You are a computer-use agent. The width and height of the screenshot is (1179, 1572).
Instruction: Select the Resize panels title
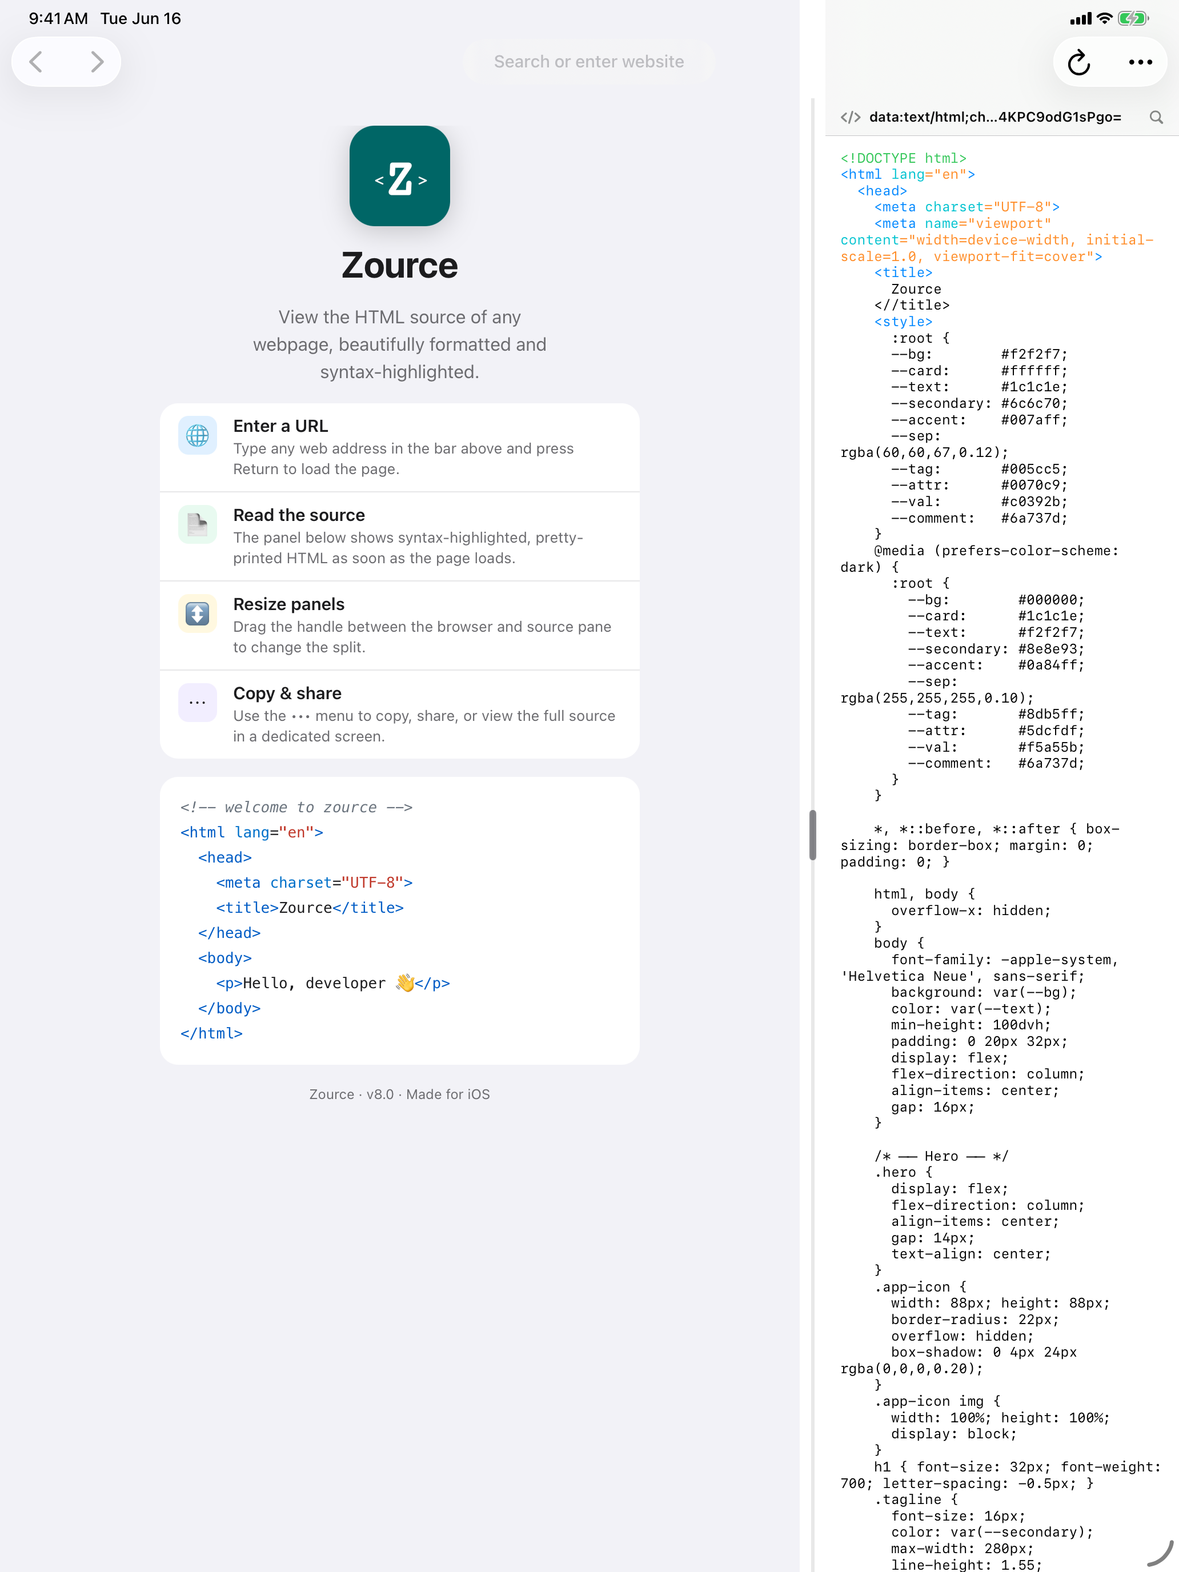click(x=288, y=604)
